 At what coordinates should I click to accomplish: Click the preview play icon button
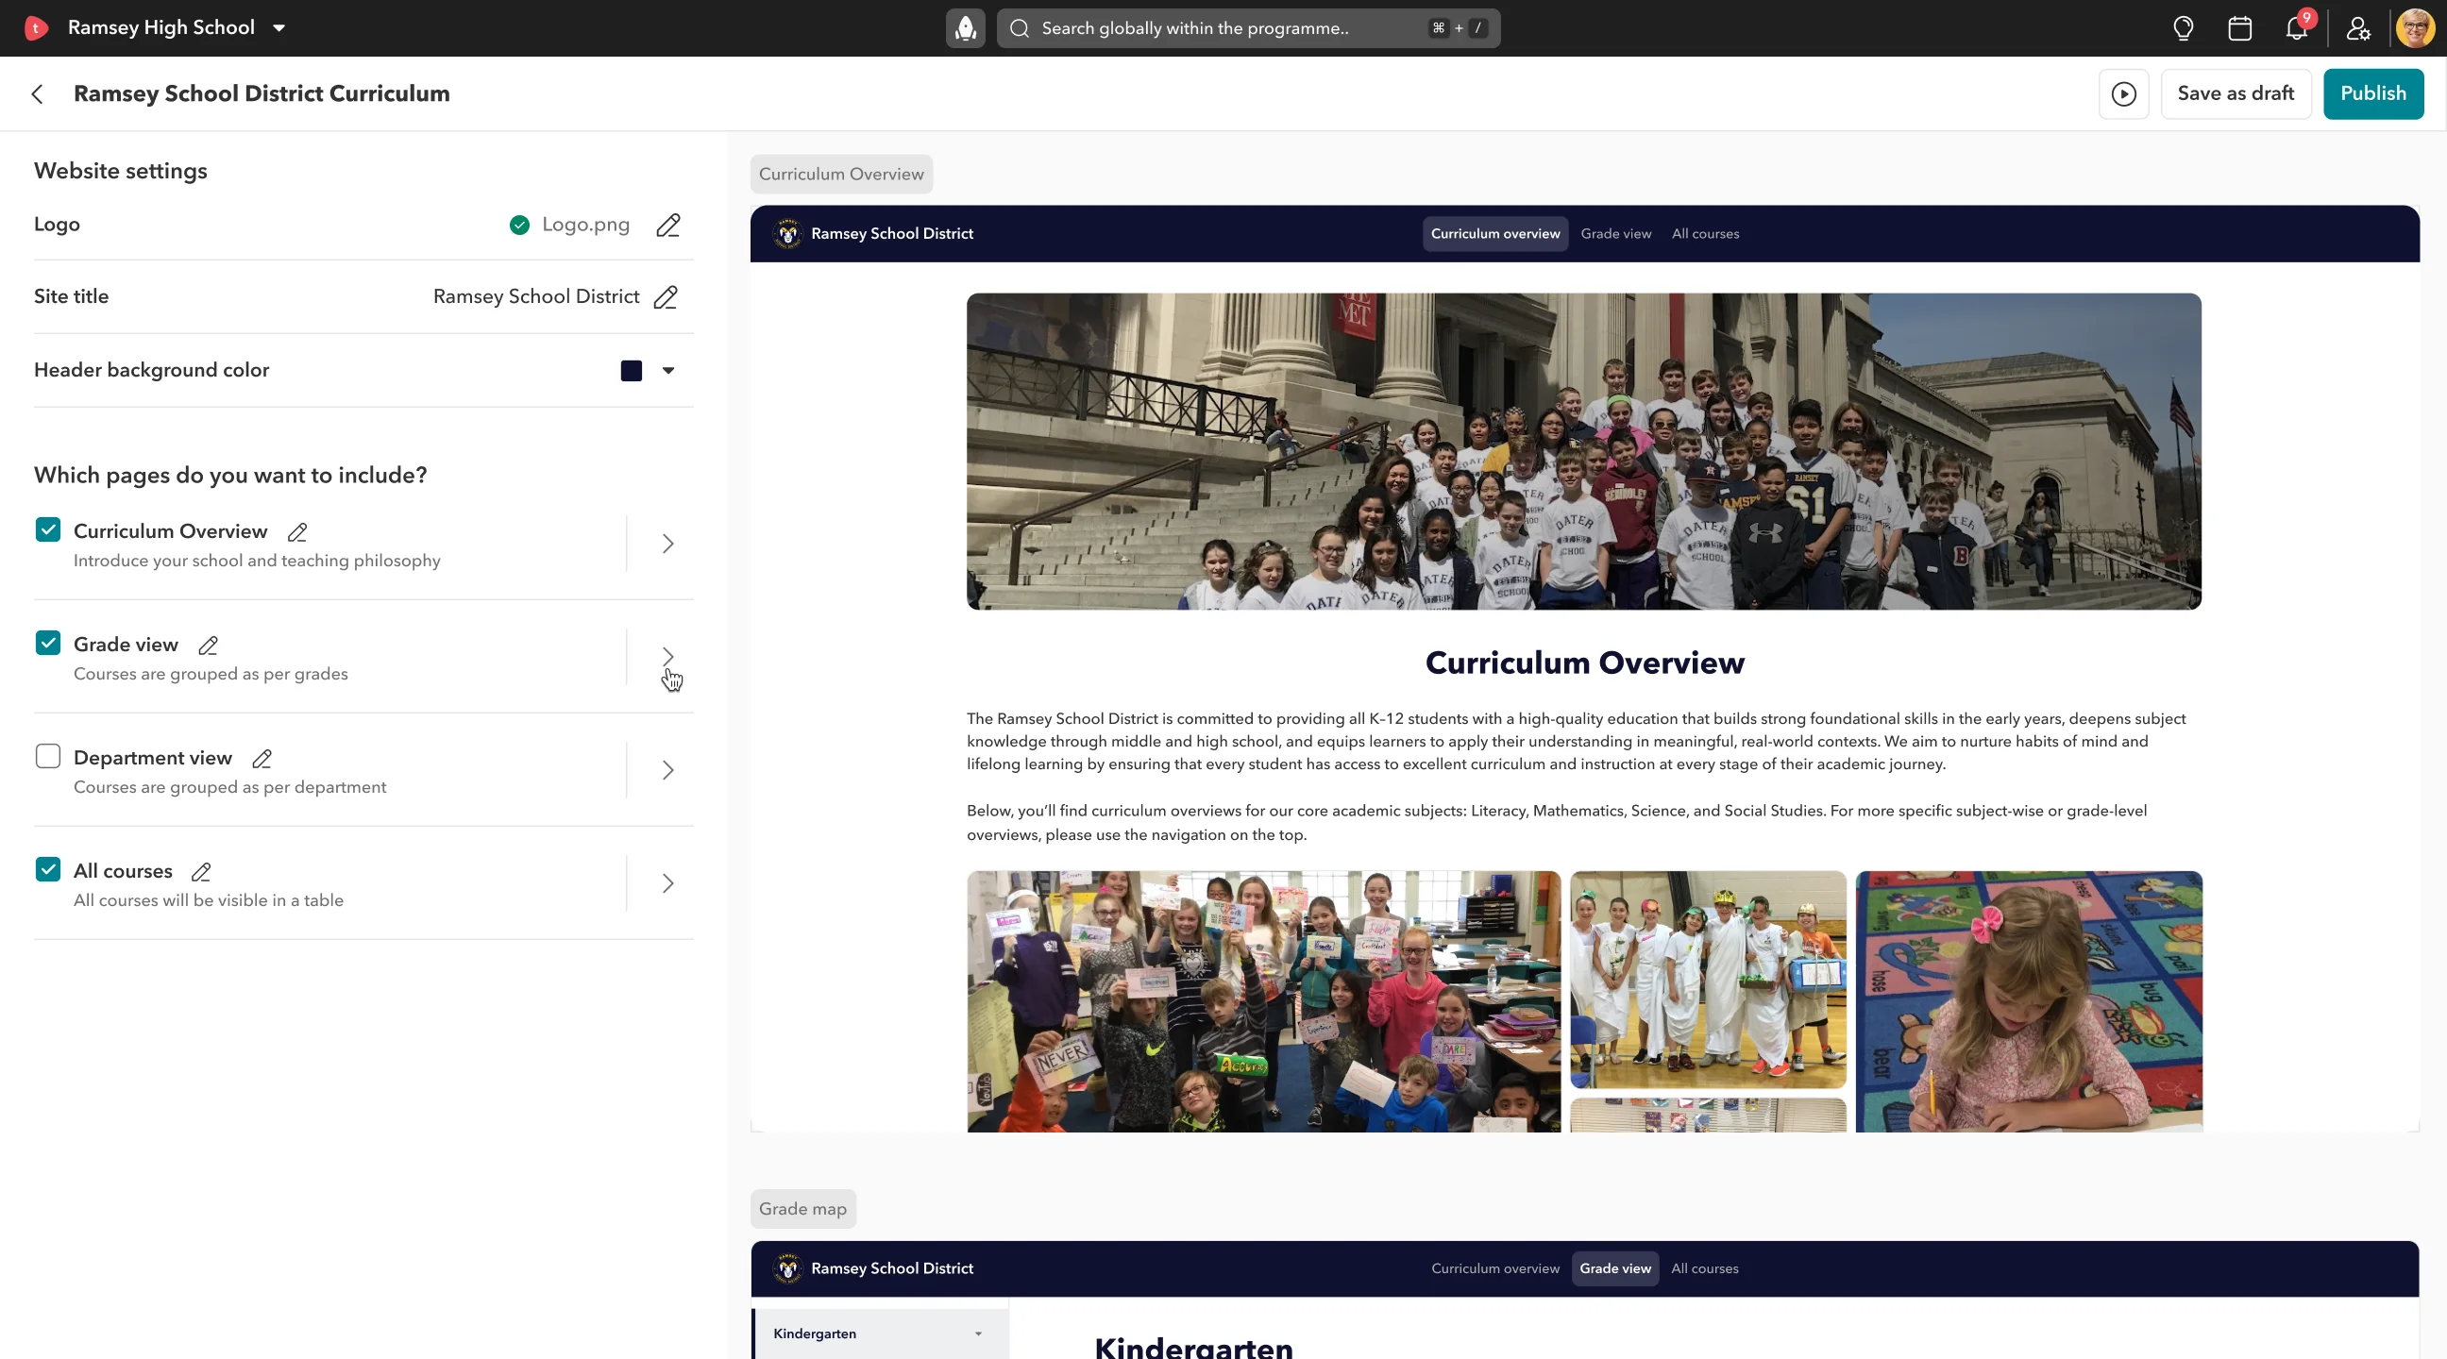[x=2123, y=93]
